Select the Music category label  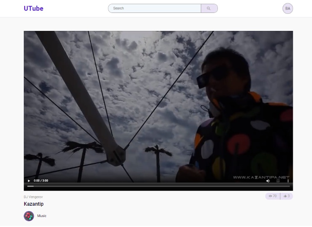42,216
